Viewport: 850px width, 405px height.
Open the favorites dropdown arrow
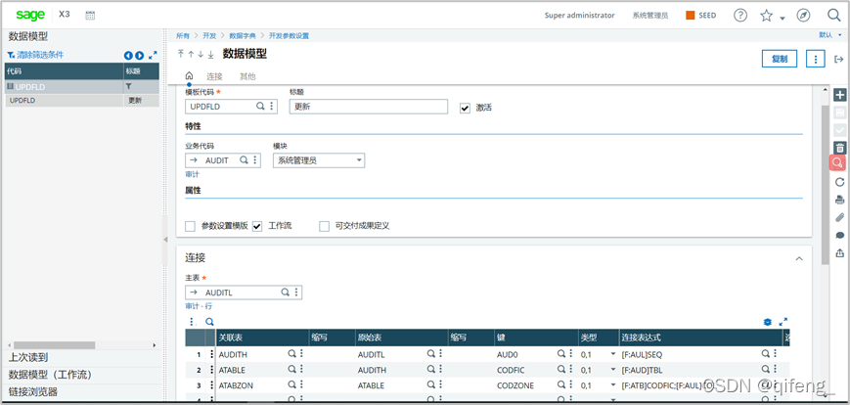(783, 19)
